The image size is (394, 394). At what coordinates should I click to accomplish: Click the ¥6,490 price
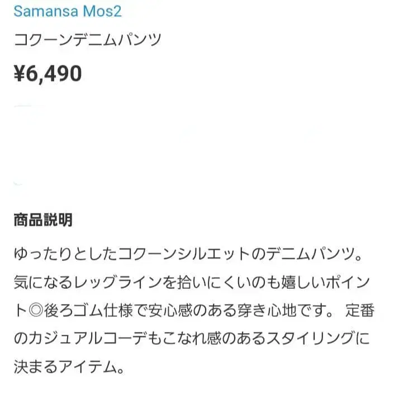click(x=48, y=73)
